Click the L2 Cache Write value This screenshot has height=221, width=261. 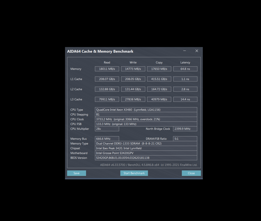point(133,89)
